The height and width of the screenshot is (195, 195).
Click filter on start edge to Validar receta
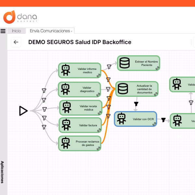[x=45, y=109]
